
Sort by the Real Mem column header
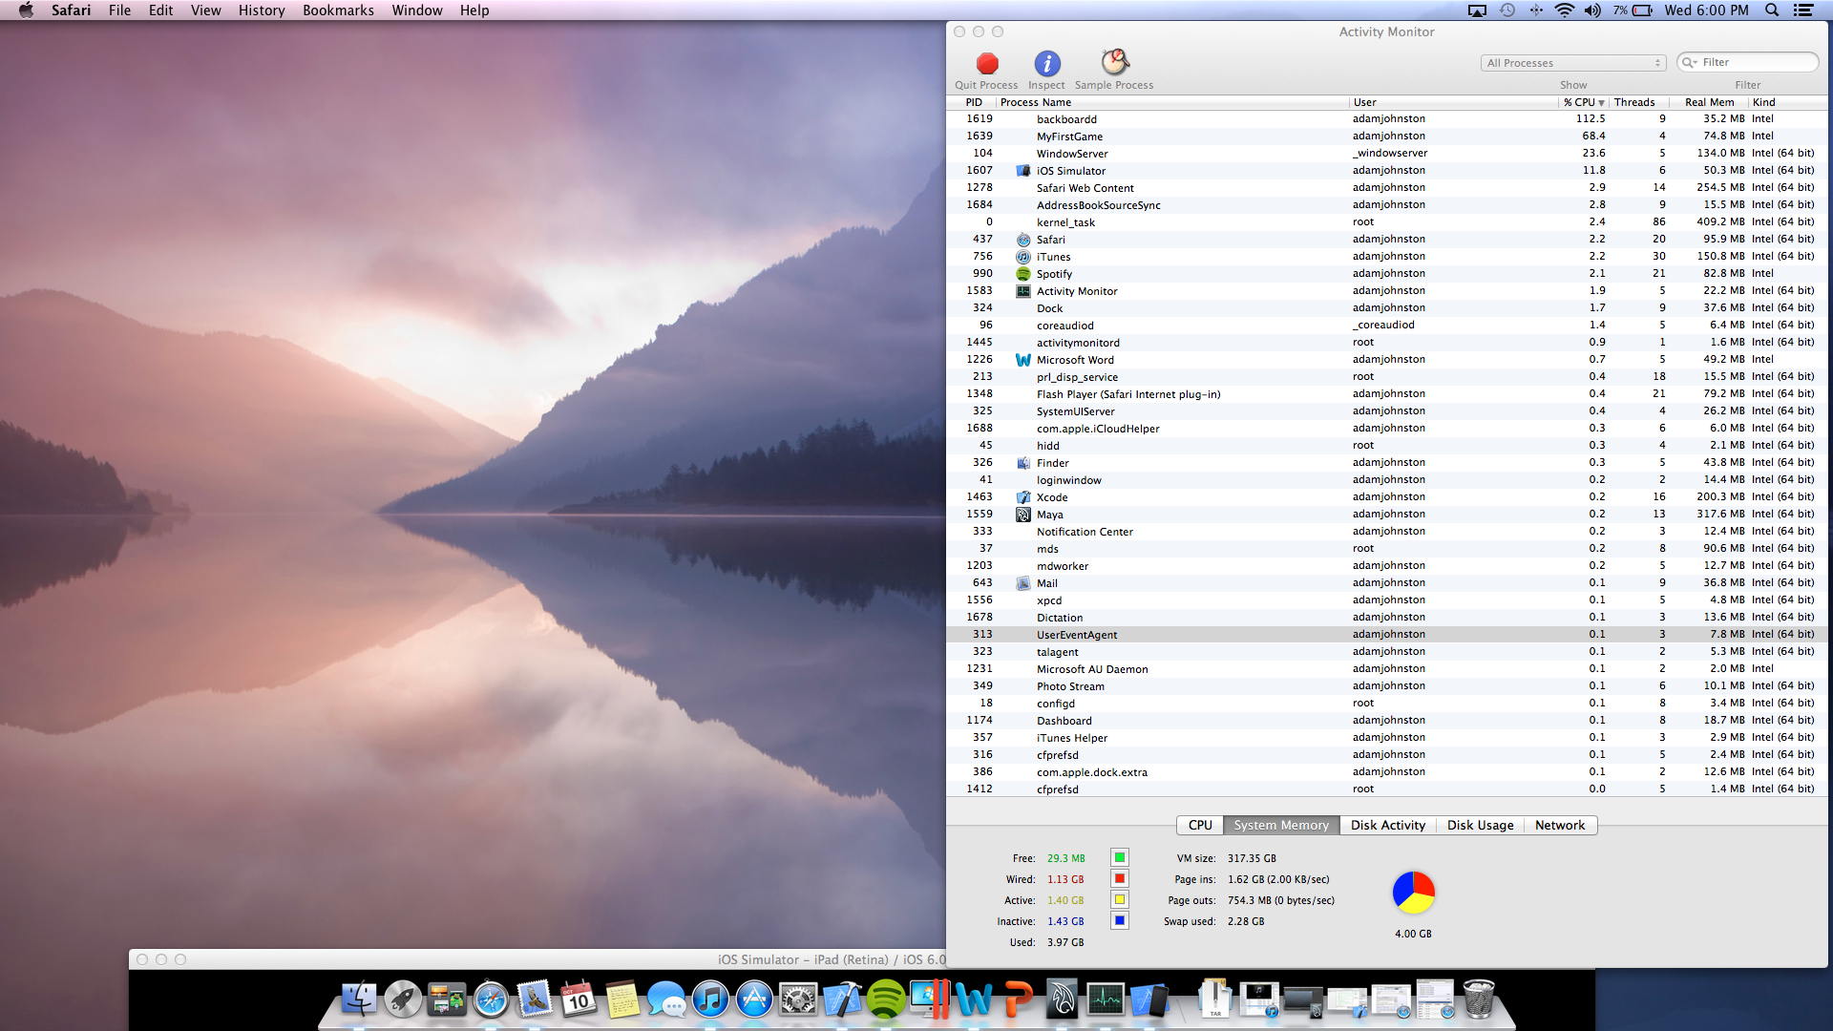(1709, 102)
